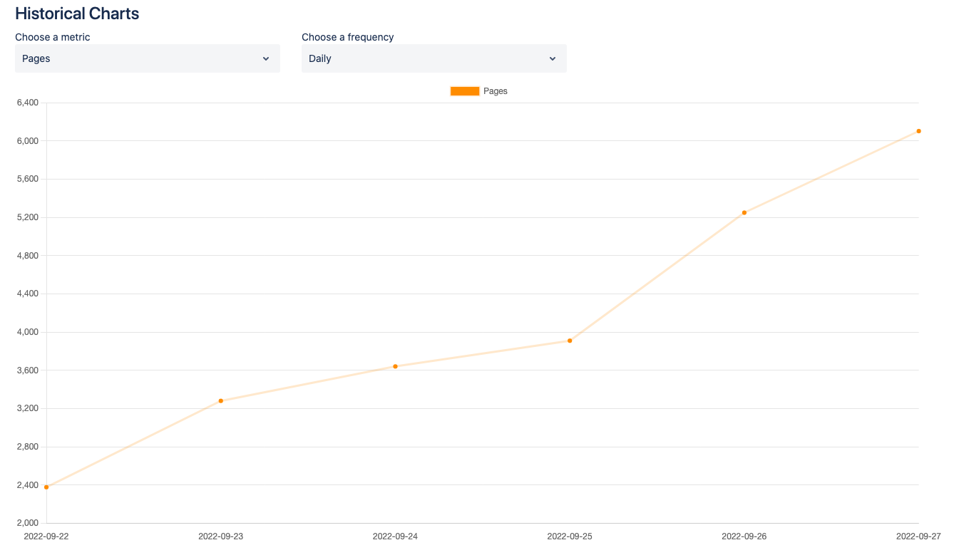964x555 pixels.
Task: Click the 2022-09-26 x-axis date label
Action: click(744, 536)
